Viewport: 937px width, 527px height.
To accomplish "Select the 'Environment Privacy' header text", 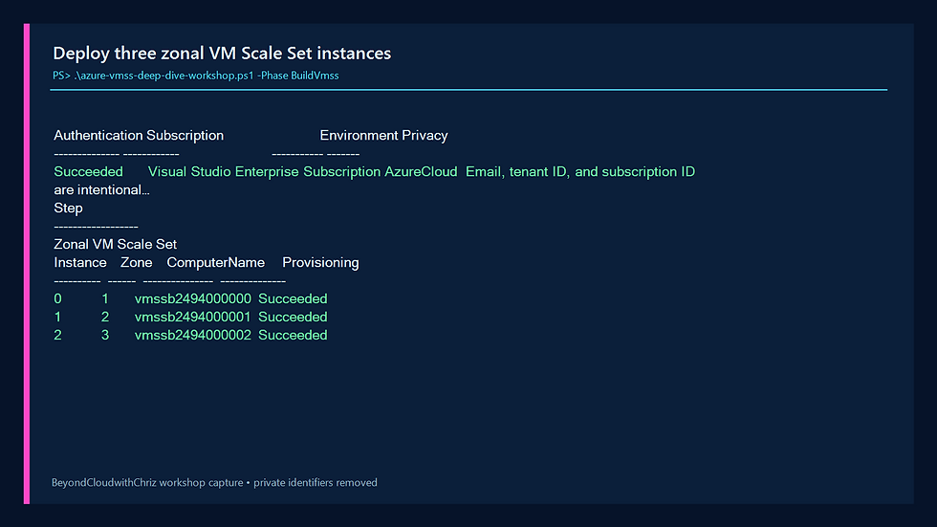I will click(x=383, y=136).
